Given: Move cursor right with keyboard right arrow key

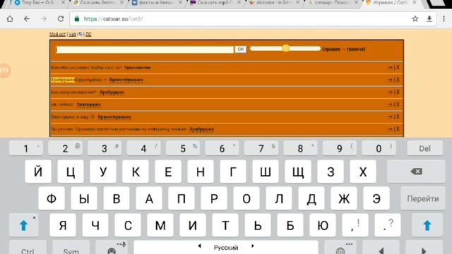Looking at the screenshot, I should tap(424, 248).
